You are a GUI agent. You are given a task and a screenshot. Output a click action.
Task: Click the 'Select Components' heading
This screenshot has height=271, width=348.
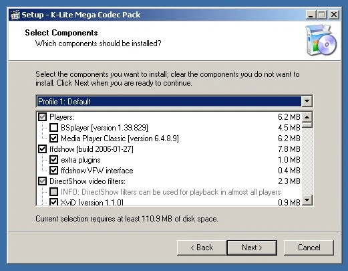(x=61, y=33)
